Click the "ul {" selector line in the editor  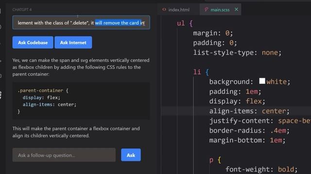tap(185, 24)
